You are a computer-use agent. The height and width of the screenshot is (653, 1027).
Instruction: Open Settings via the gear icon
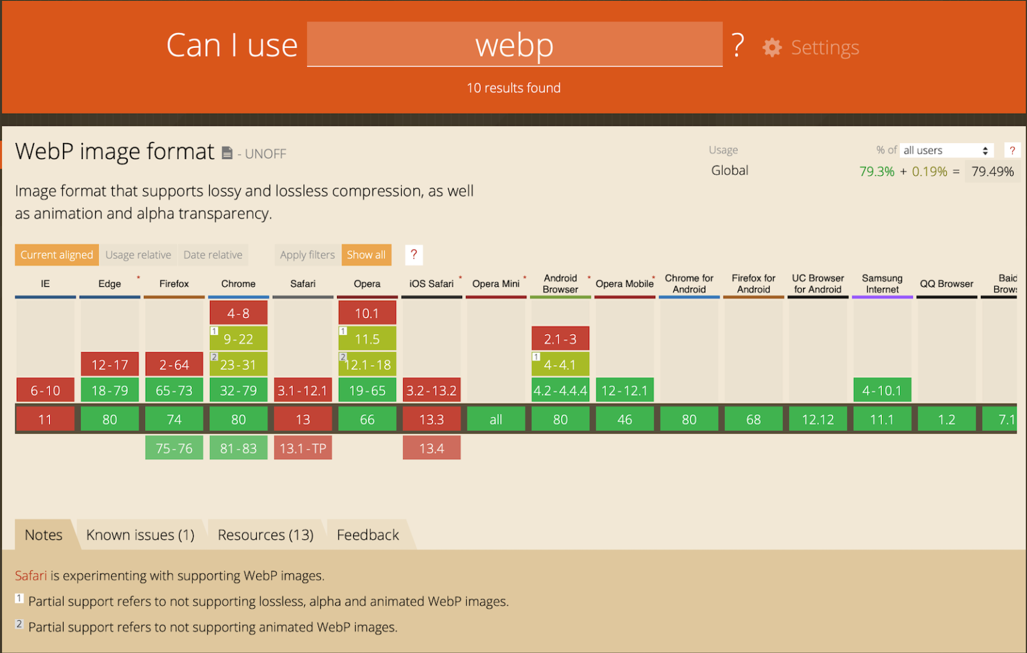[772, 47]
